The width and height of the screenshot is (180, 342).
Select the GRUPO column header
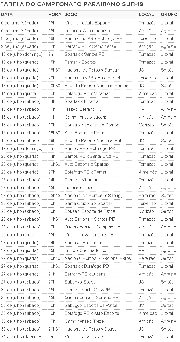[169, 15]
